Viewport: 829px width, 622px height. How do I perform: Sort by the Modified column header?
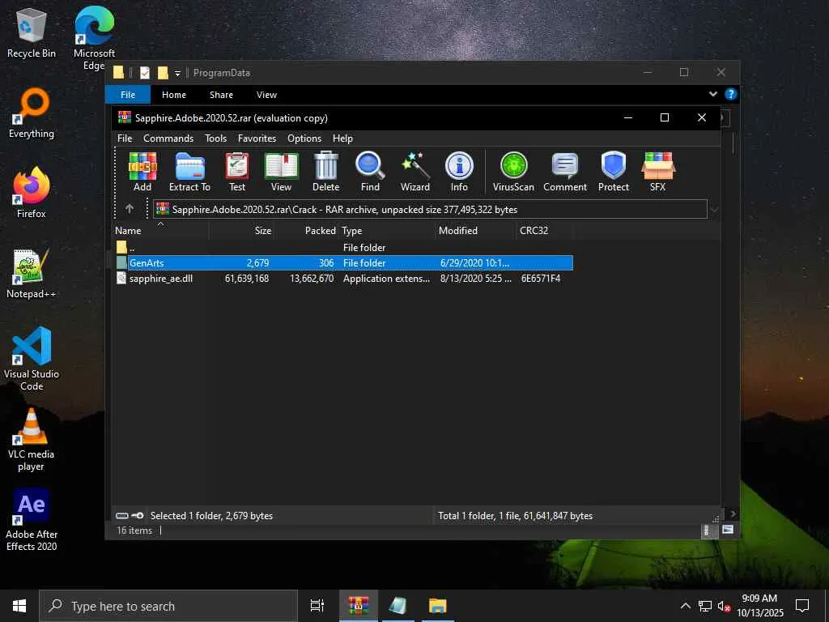(x=476, y=231)
